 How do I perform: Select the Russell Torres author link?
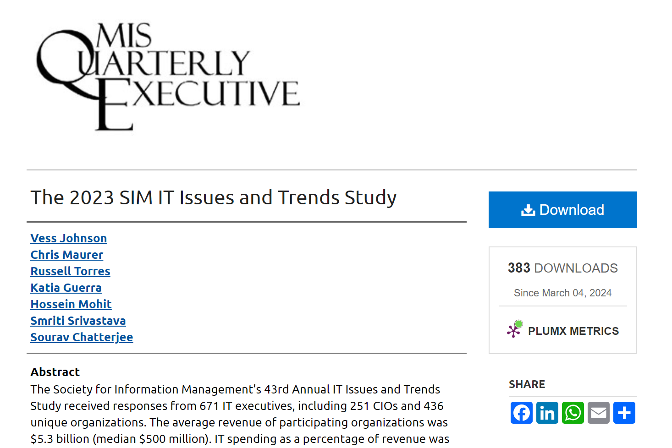tap(70, 271)
